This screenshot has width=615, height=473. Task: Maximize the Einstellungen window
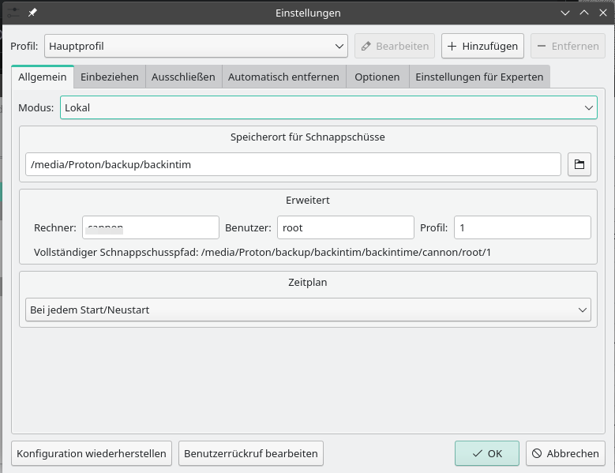(583, 13)
